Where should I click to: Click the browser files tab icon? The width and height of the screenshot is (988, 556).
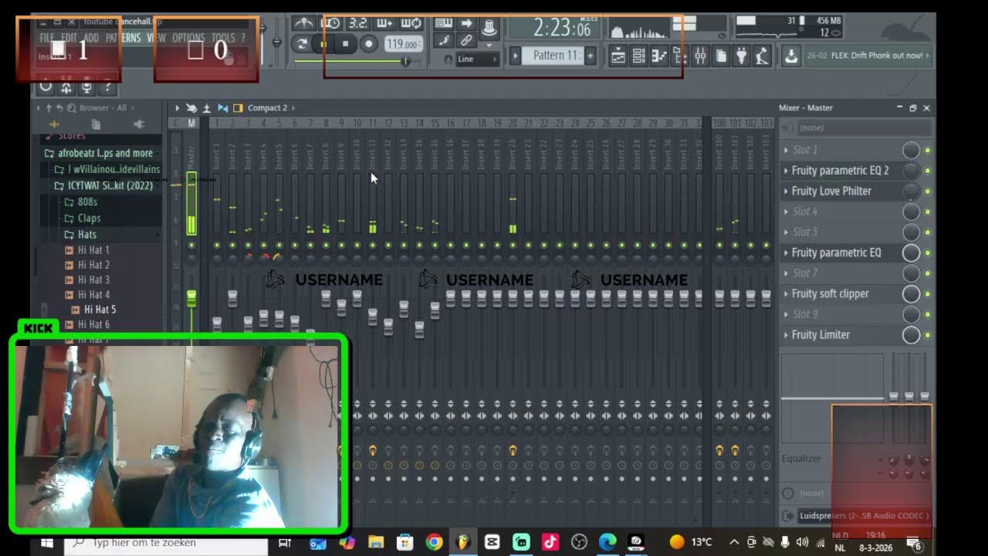click(96, 124)
